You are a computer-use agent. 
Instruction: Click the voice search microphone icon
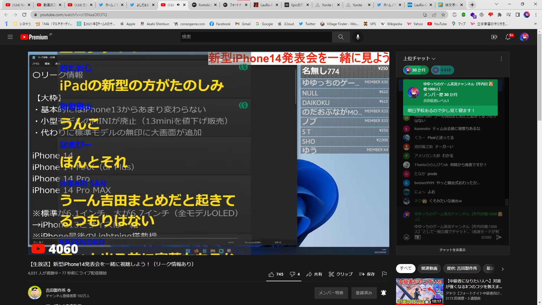point(358,37)
